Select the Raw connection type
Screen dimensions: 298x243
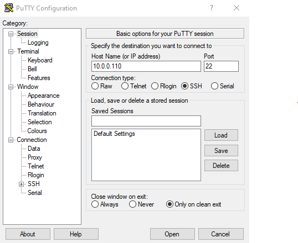[x=95, y=86]
